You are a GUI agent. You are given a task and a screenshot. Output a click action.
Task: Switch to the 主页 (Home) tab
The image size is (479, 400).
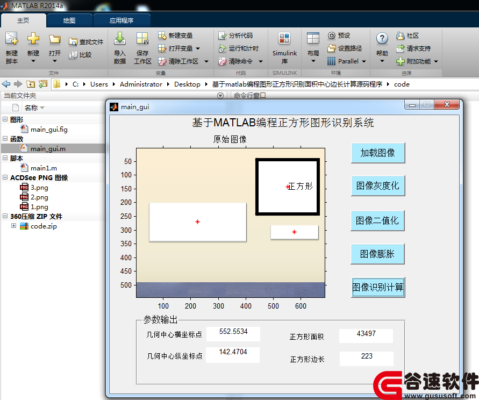point(23,20)
